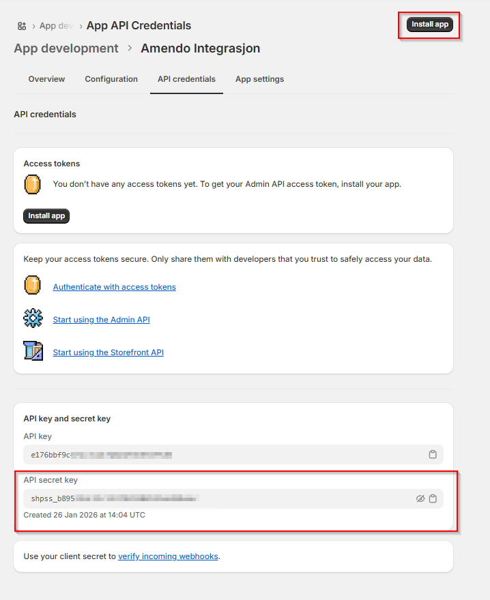Image resolution: width=490 pixels, height=600 pixels.
Task: Go to the App settings tab
Action: [x=259, y=79]
